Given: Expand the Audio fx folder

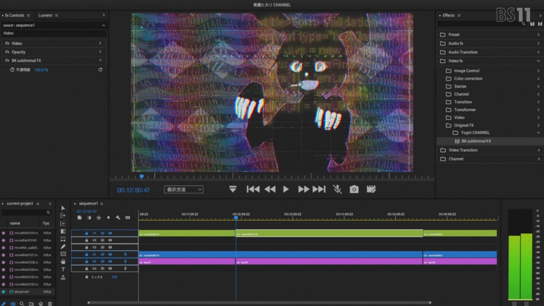Looking at the screenshot, I should (538, 43).
